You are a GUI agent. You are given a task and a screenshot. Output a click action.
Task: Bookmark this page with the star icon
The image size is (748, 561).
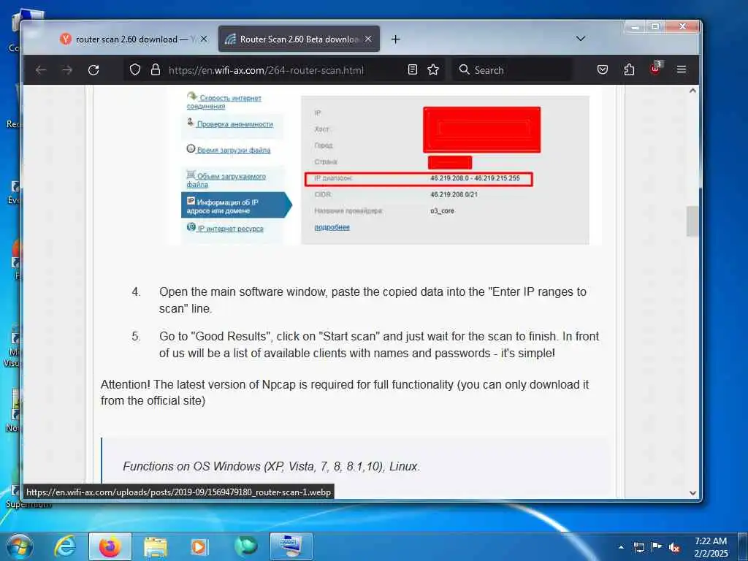click(x=433, y=70)
